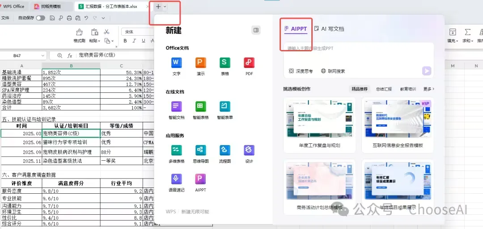The image size is (483, 229).
Task: Open the B47 name box dropdown
Action: 42,56
